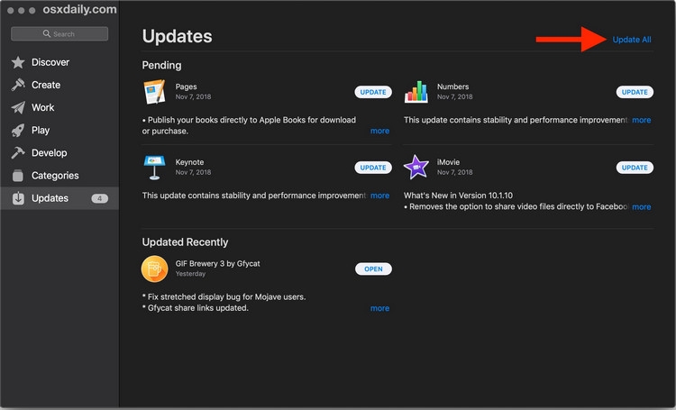Select the Updates sidebar item
This screenshot has width=676, height=410.
[x=59, y=198]
